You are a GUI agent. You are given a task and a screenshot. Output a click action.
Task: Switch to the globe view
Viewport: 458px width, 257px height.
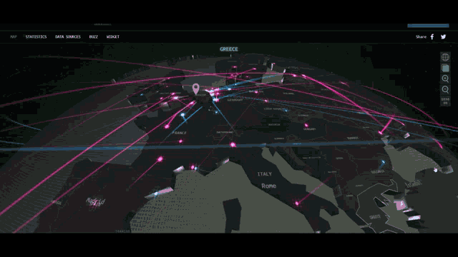(445, 57)
